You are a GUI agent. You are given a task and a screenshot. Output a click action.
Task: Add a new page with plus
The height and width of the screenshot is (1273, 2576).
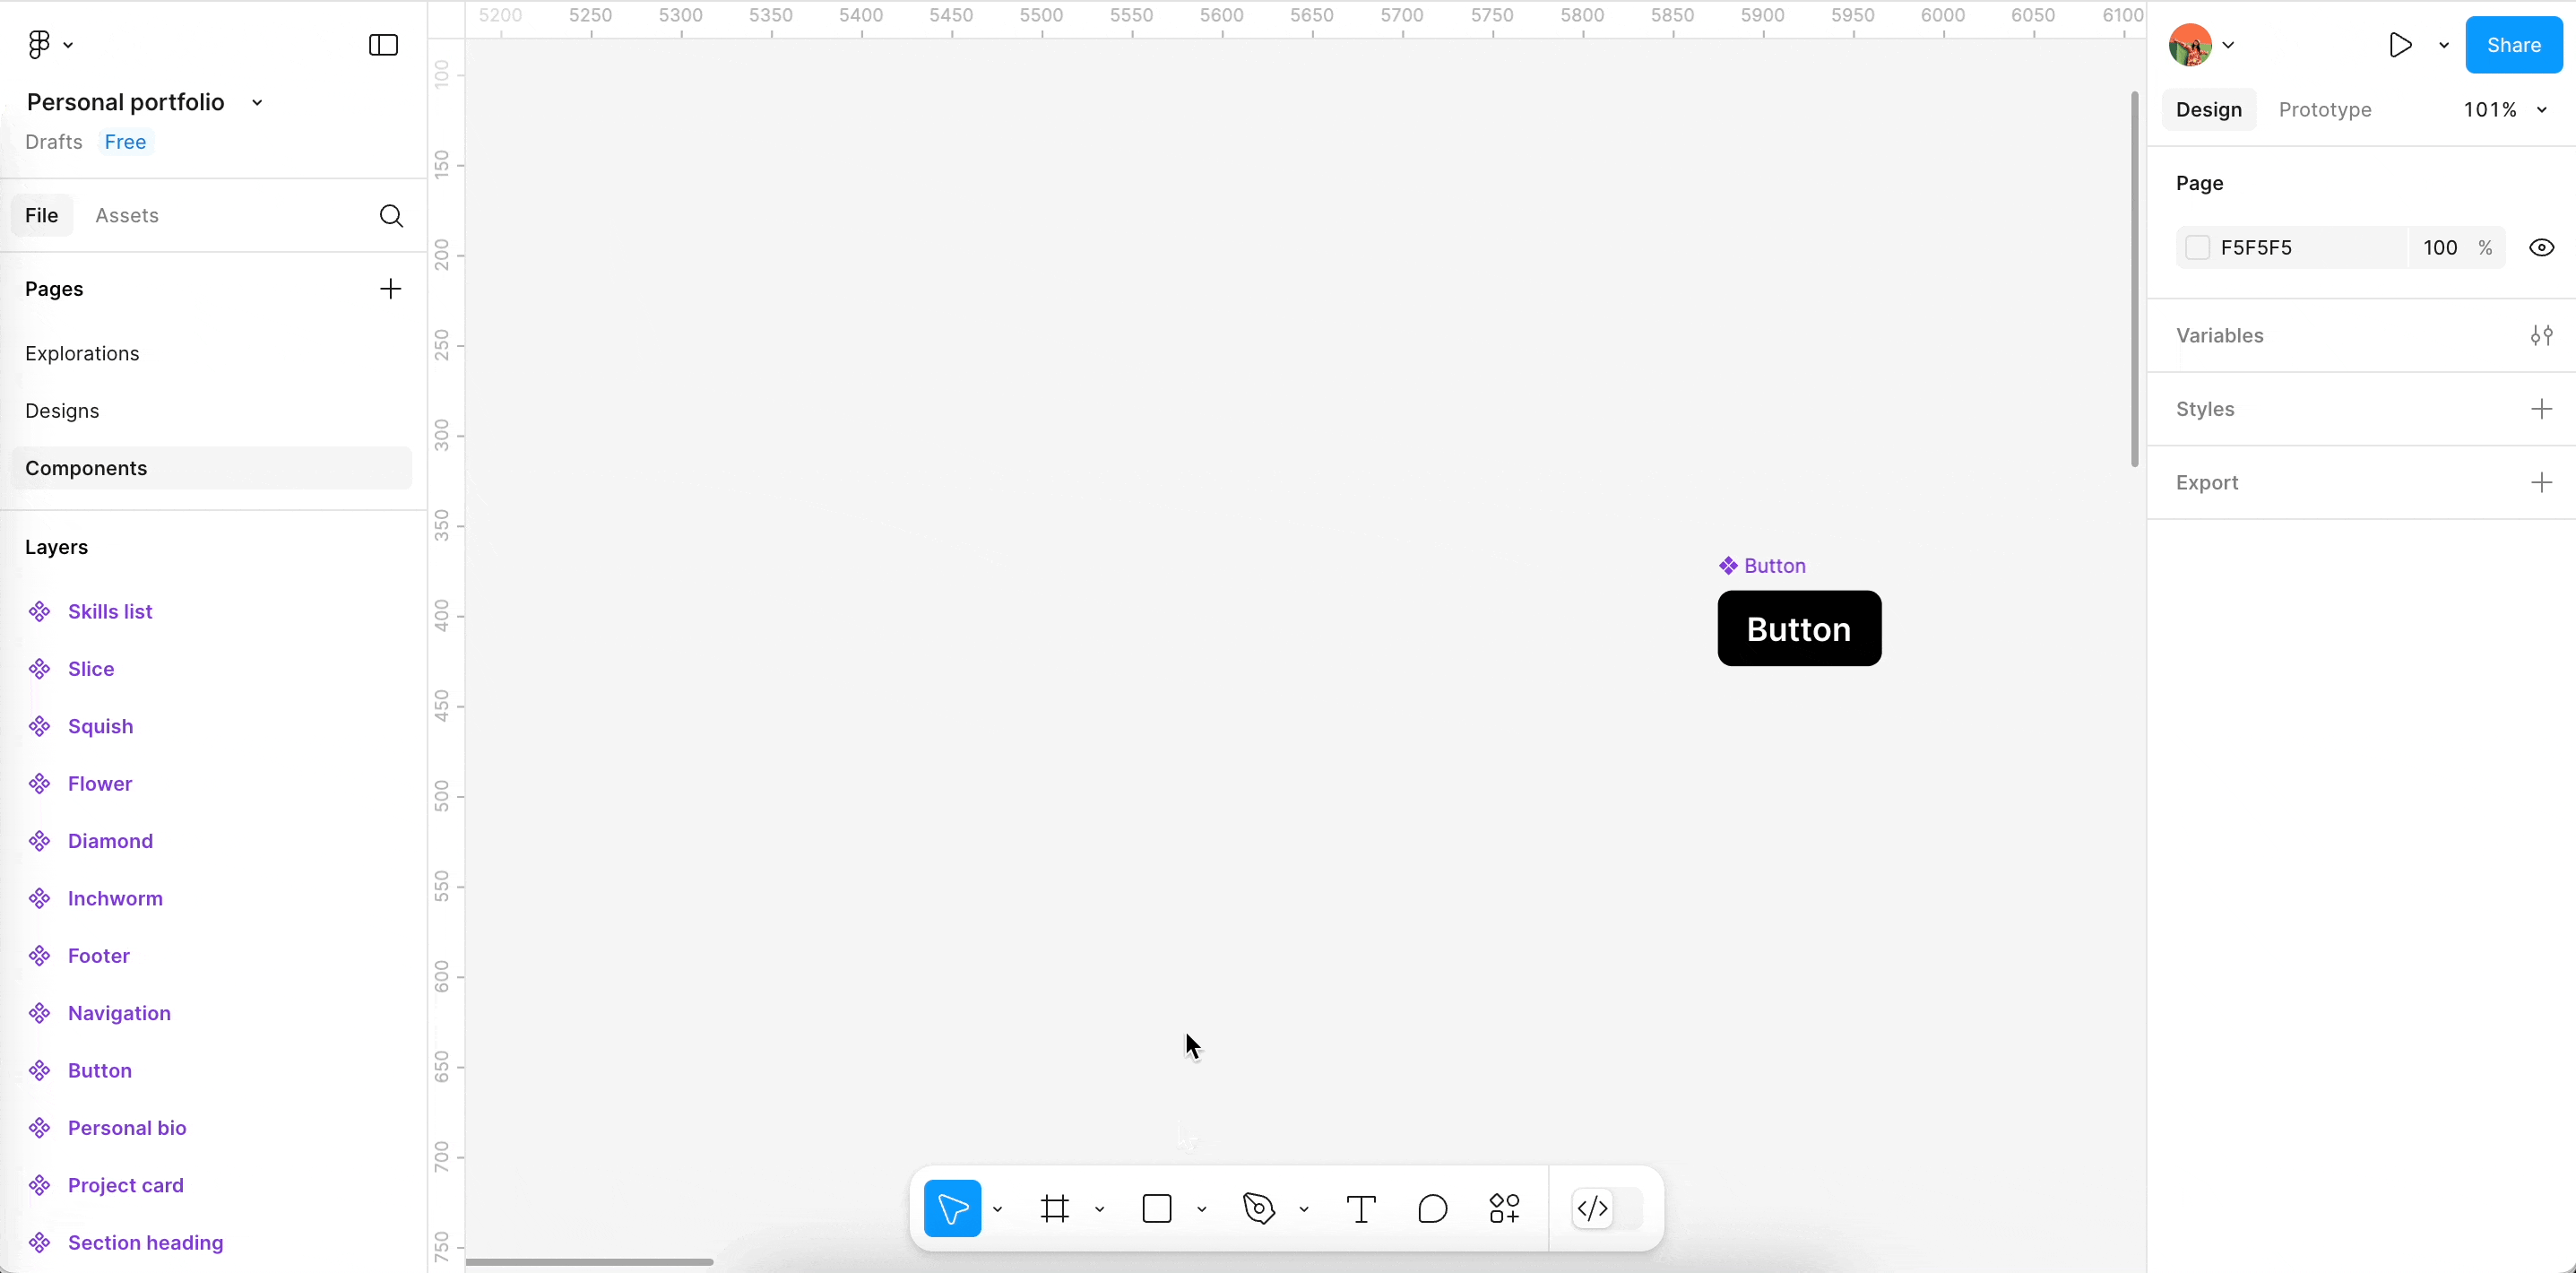click(x=390, y=289)
